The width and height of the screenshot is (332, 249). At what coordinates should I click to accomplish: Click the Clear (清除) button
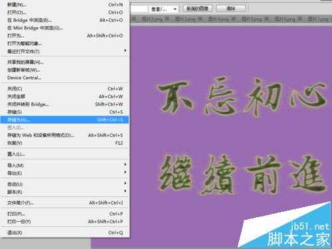click(x=230, y=9)
